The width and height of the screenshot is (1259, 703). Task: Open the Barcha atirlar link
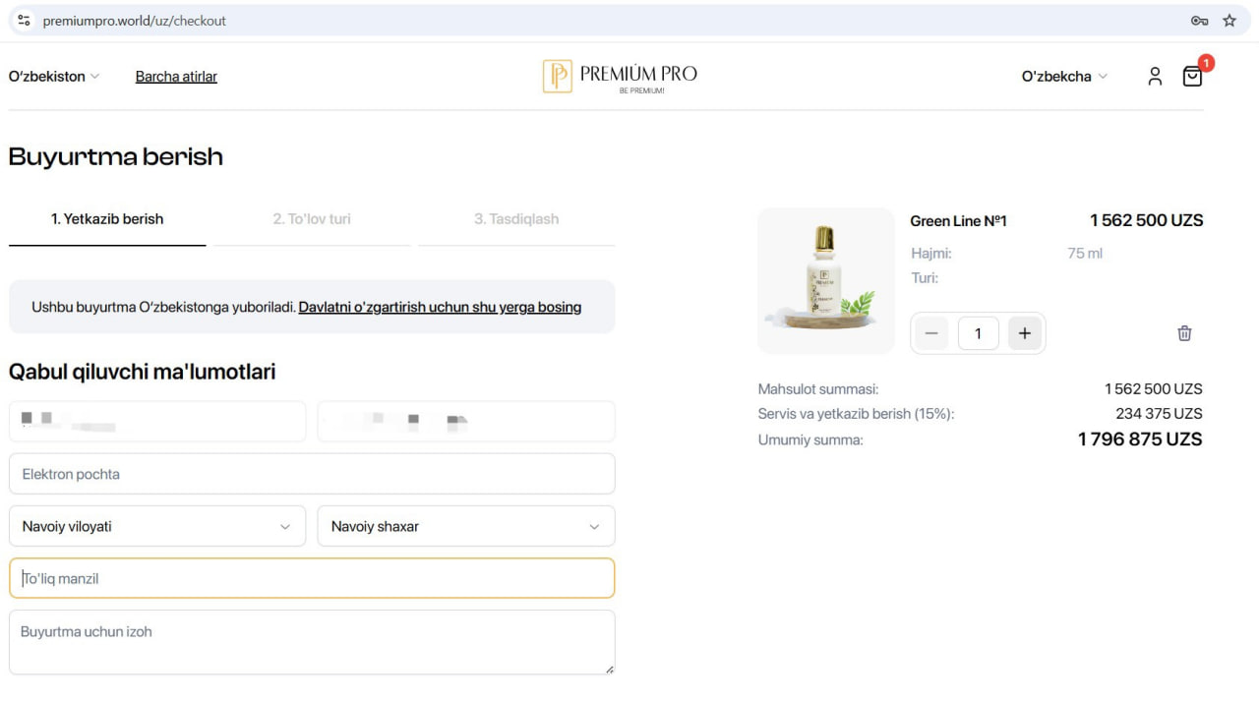(x=176, y=77)
